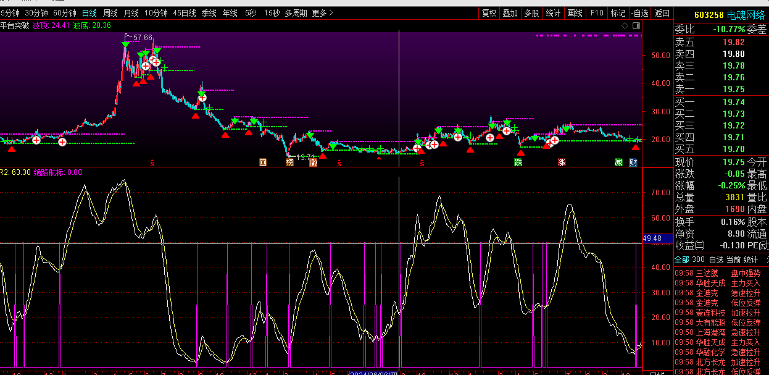Open the 多周期 multi-period selector
The height and width of the screenshot is (375, 769).
pos(296,13)
